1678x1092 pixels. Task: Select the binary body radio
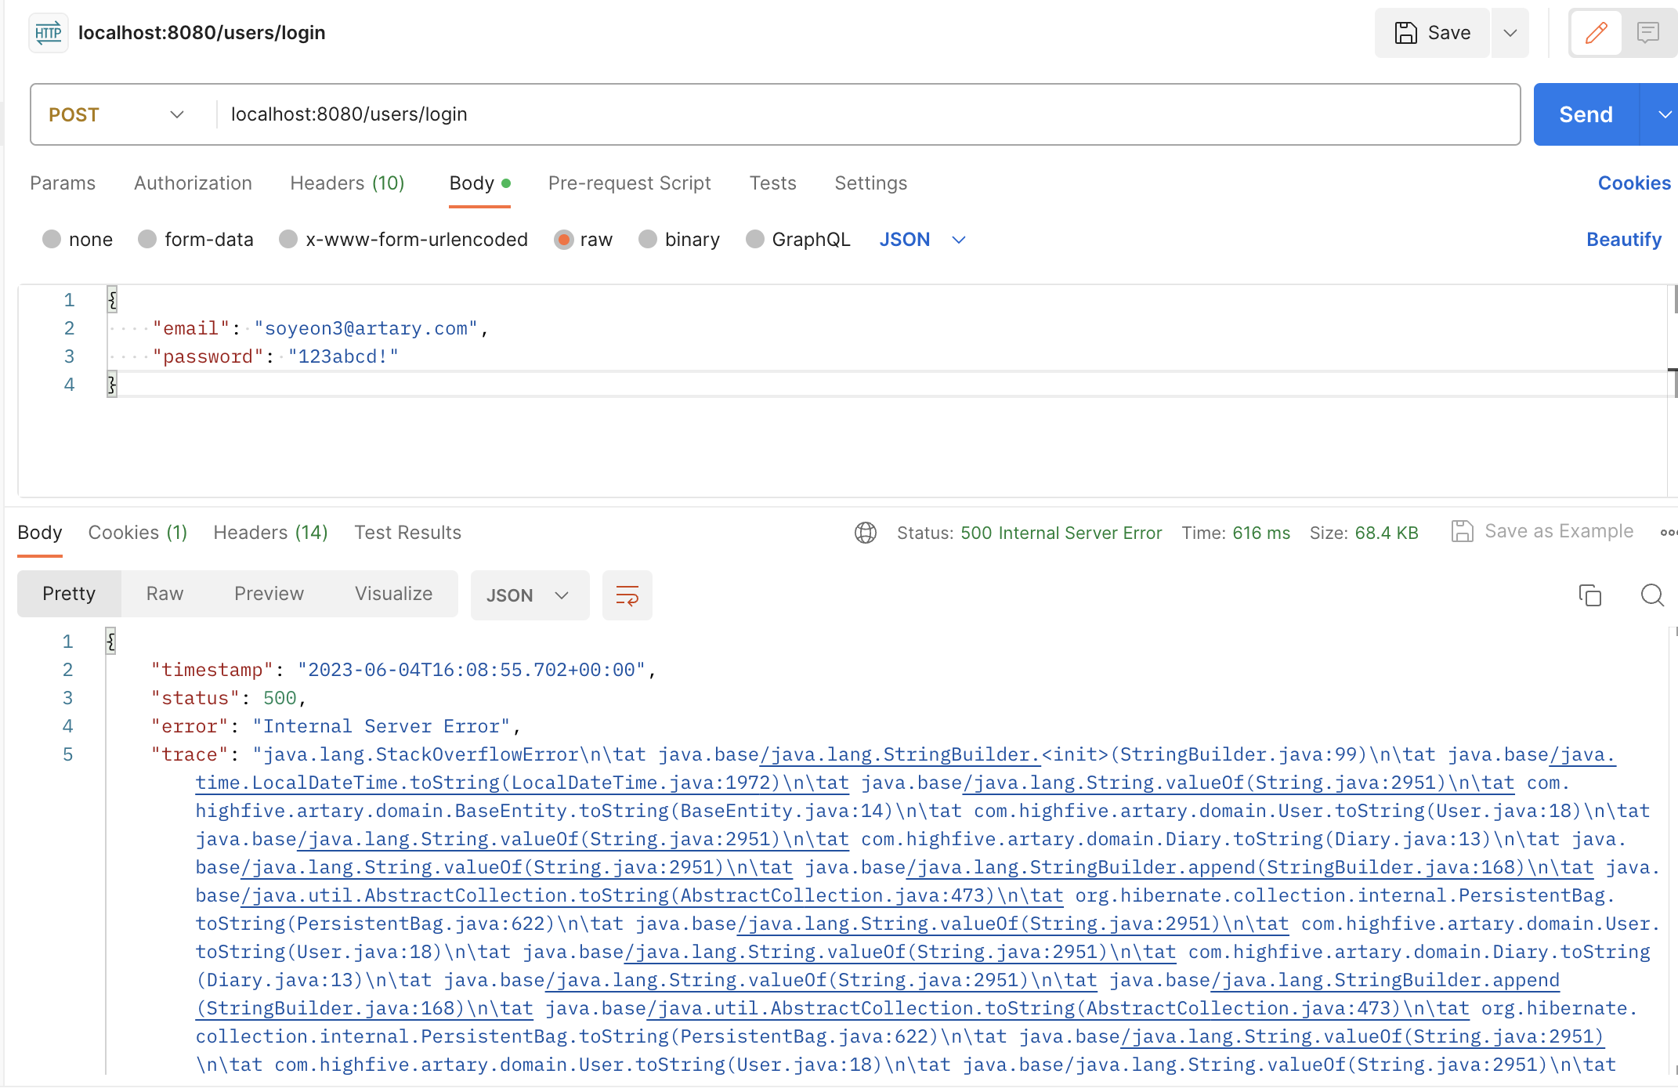point(648,239)
